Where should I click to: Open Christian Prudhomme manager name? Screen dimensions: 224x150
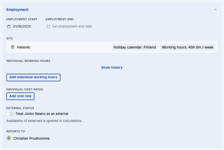(31, 138)
